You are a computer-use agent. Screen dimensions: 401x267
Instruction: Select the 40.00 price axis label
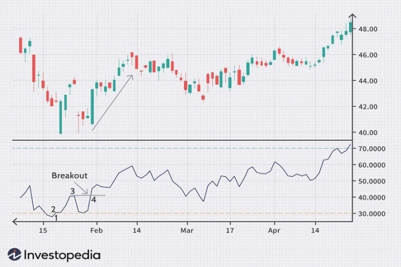click(368, 133)
